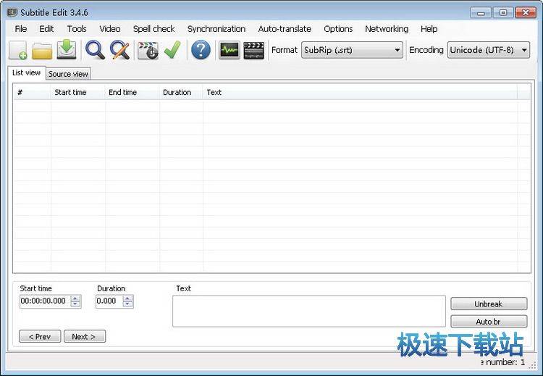The height and width of the screenshot is (376, 543).
Task: Open the Synchronization menu
Action: pos(216,29)
